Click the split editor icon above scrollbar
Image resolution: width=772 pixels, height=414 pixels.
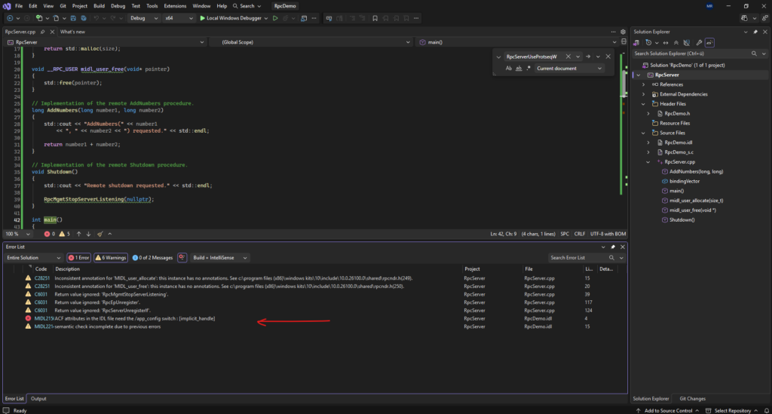[623, 41]
